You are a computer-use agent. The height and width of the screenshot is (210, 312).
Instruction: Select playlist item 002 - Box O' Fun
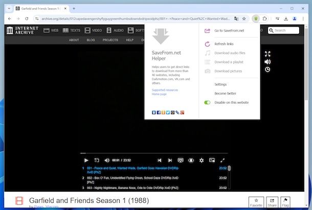pyautogui.click(x=132, y=180)
